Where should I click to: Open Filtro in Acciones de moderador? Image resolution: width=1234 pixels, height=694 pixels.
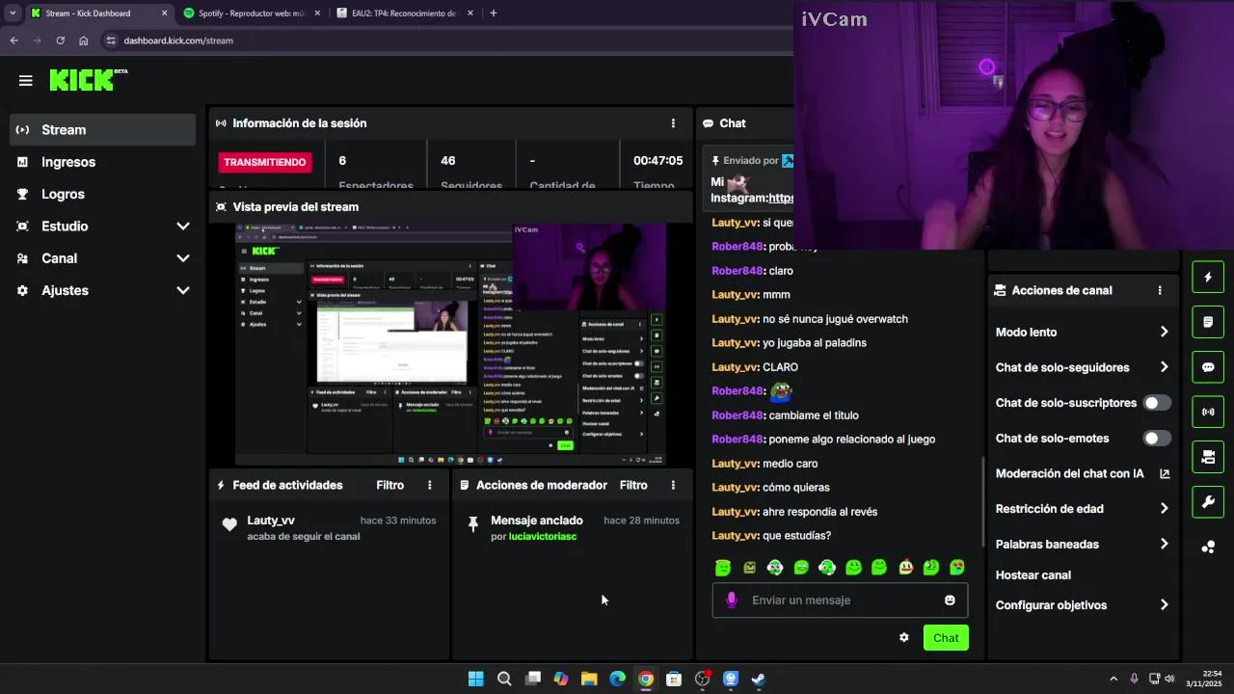[x=633, y=485]
